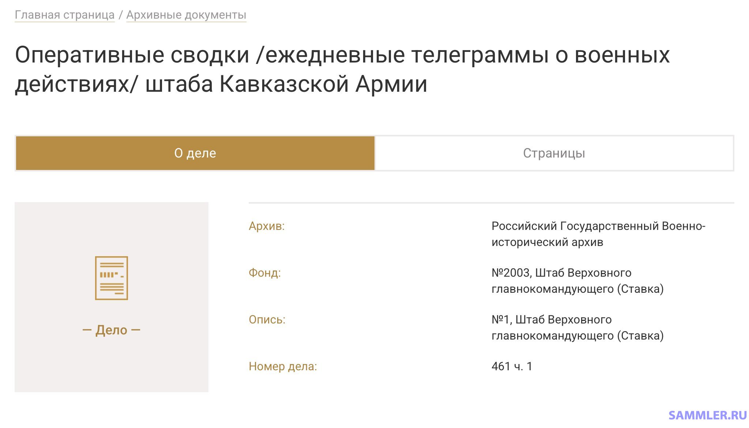The image size is (749, 428).
Task: Click the Дело label under the icon
Action: click(x=112, y=330)
